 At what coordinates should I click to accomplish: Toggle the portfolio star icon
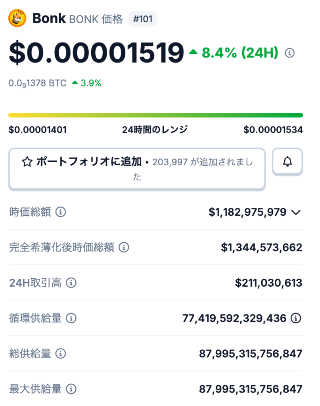(27, 162)
